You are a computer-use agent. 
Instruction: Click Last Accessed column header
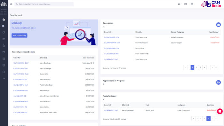coord(89,58)
